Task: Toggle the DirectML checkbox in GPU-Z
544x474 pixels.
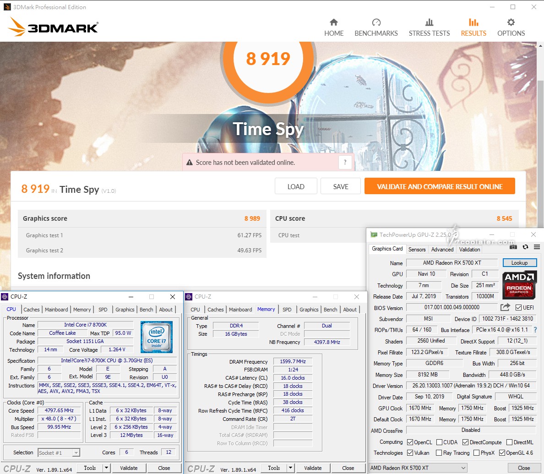Action: (x=509, y=442)
